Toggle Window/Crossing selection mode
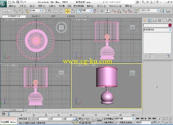Viewport: 173px width, 125px height. tap(61, 11)
